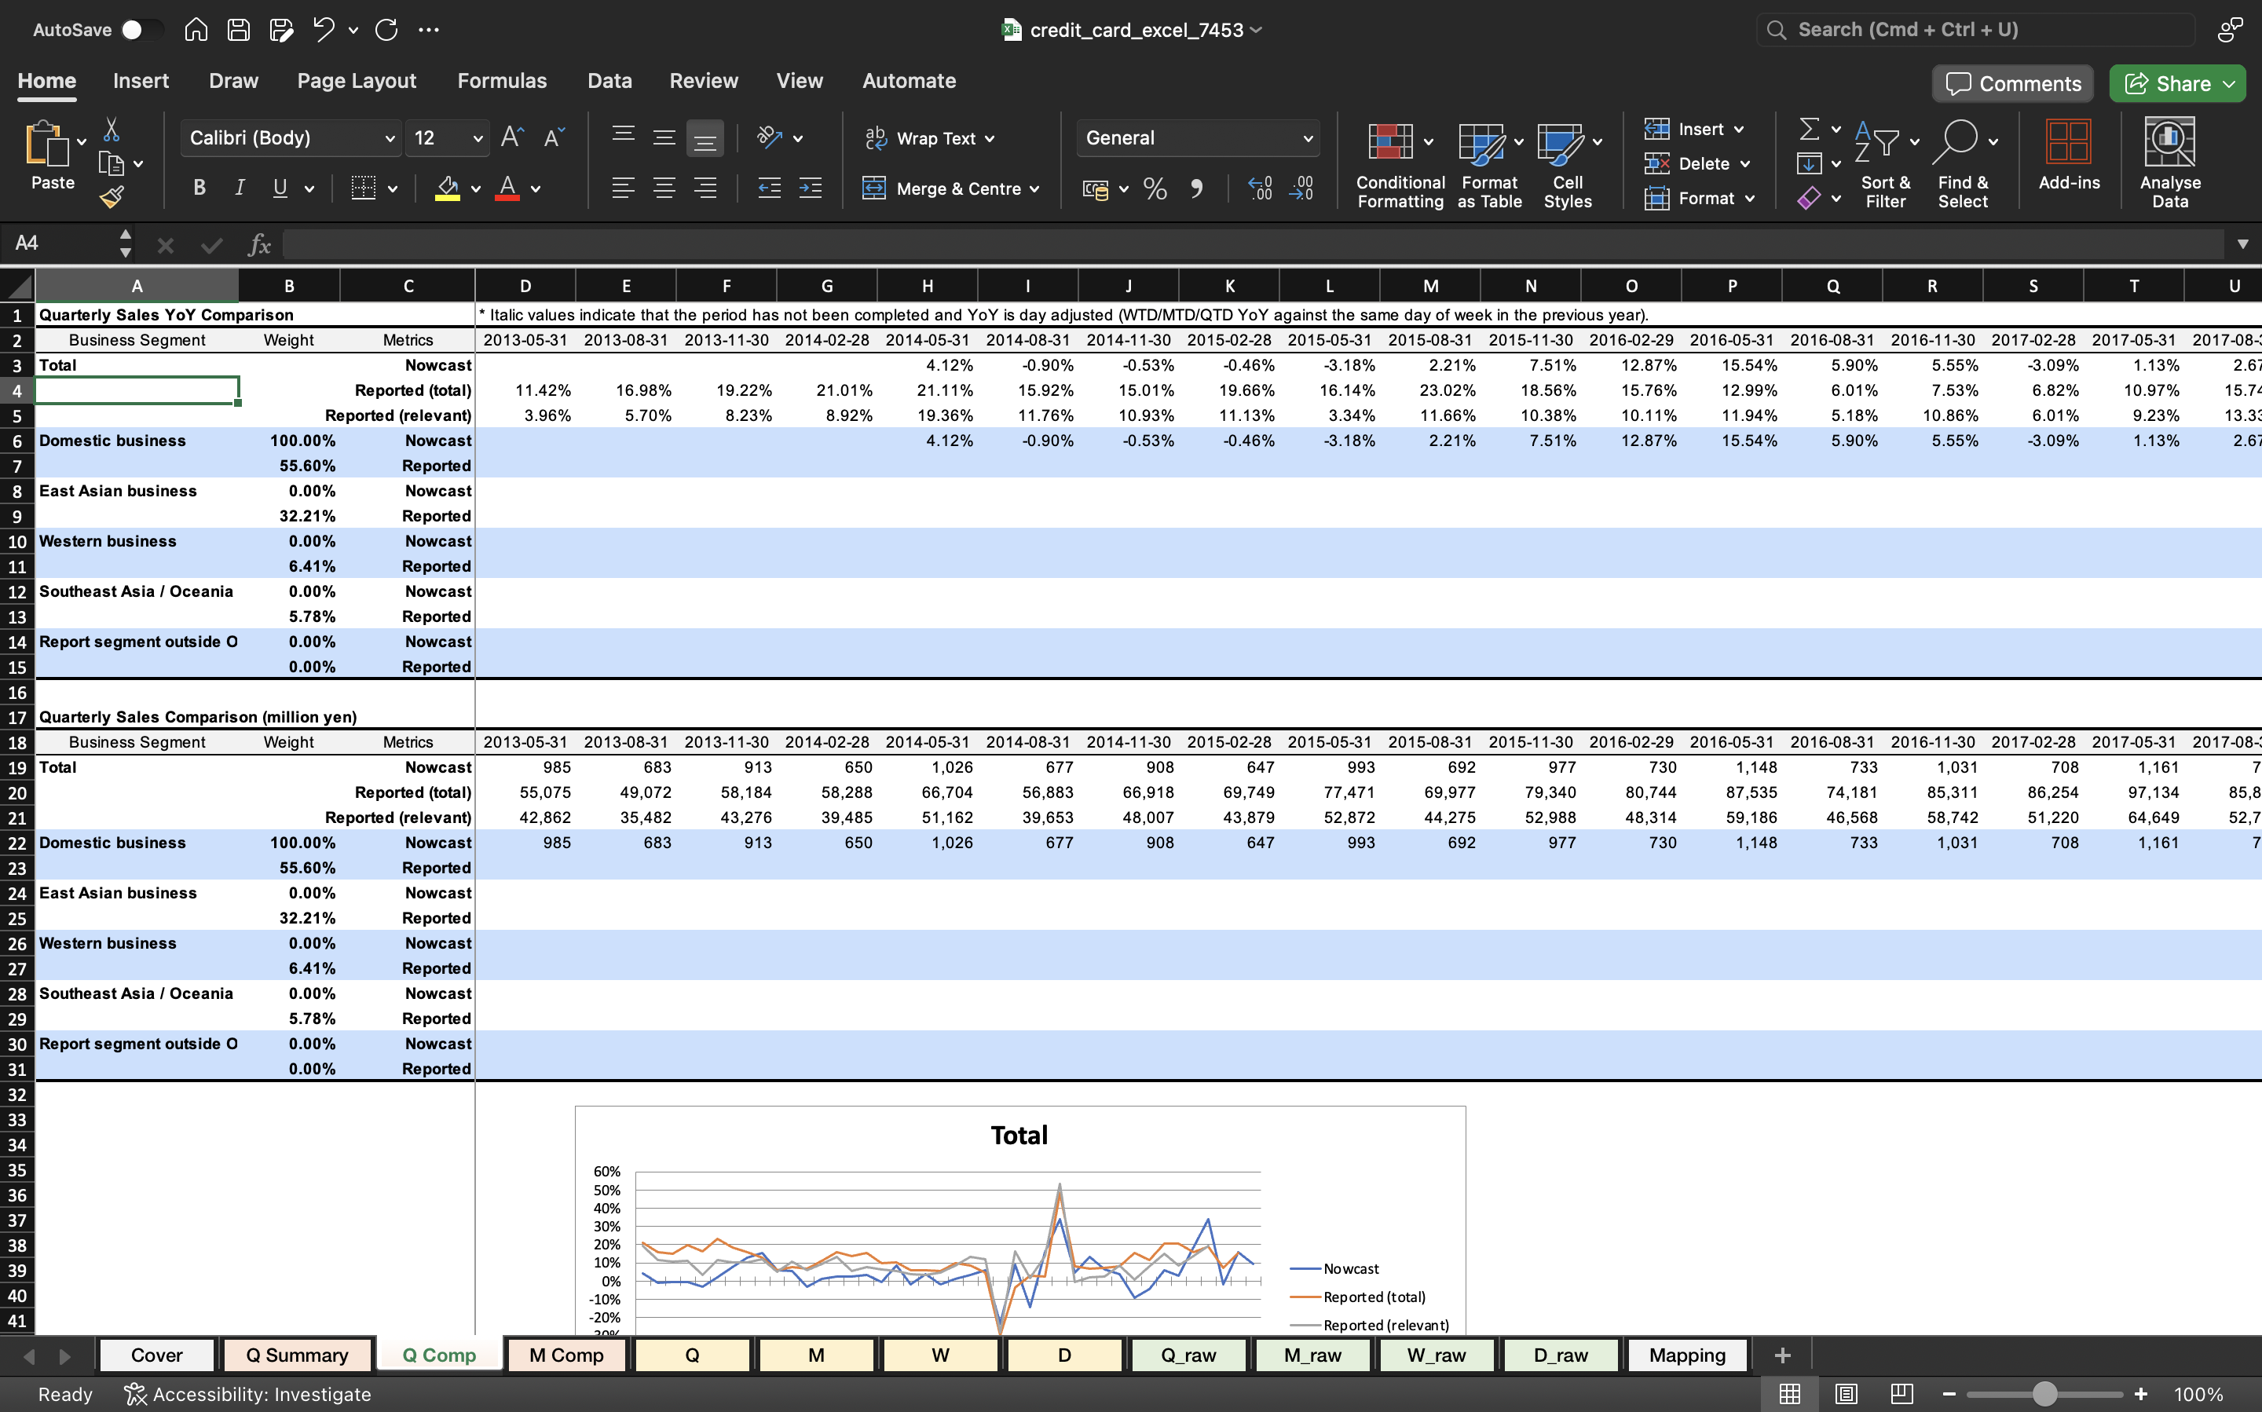
Task: Toggle Bold formatting
Action: (x=199, y=188)
